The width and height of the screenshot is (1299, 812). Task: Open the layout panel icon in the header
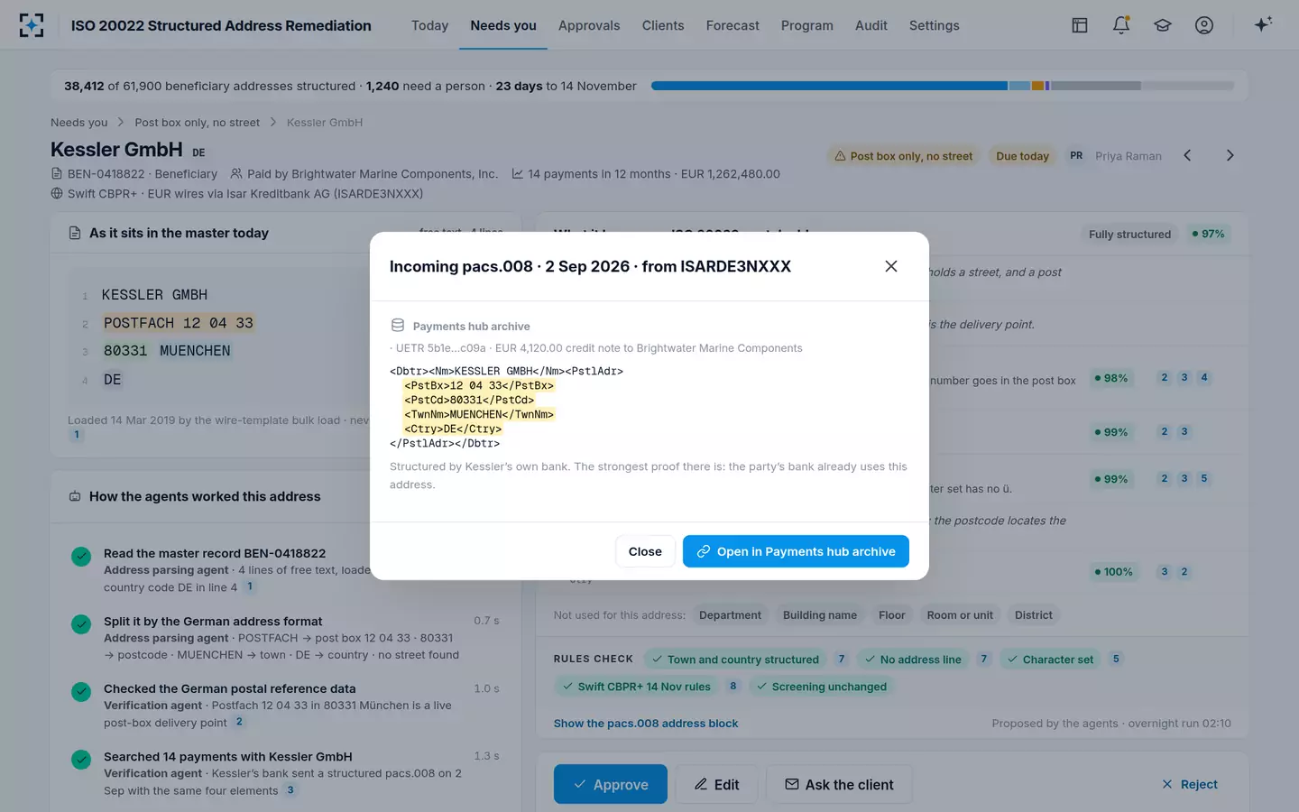pyautogui.click(x=1080, y=25)
